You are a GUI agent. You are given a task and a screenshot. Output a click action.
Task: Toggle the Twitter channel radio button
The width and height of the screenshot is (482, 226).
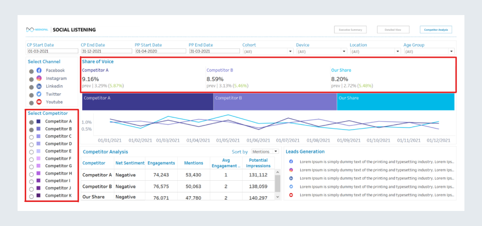tap(31, 95)
